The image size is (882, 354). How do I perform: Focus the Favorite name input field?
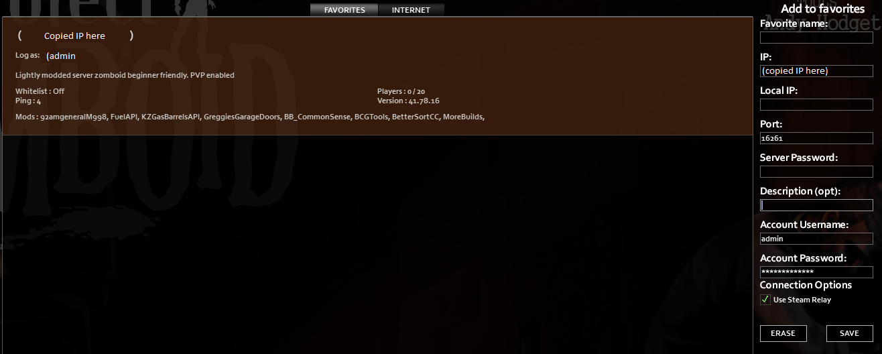tap(816, 38)
